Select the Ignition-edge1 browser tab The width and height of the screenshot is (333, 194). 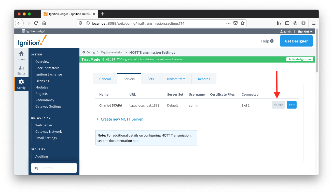(70, 14)
